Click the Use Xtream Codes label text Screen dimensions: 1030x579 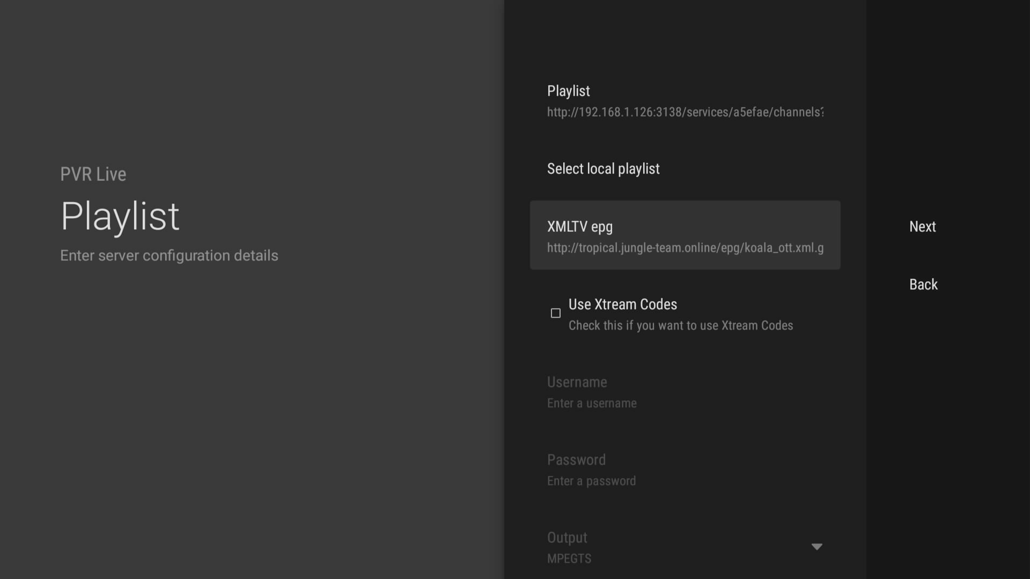coord(622,305)
